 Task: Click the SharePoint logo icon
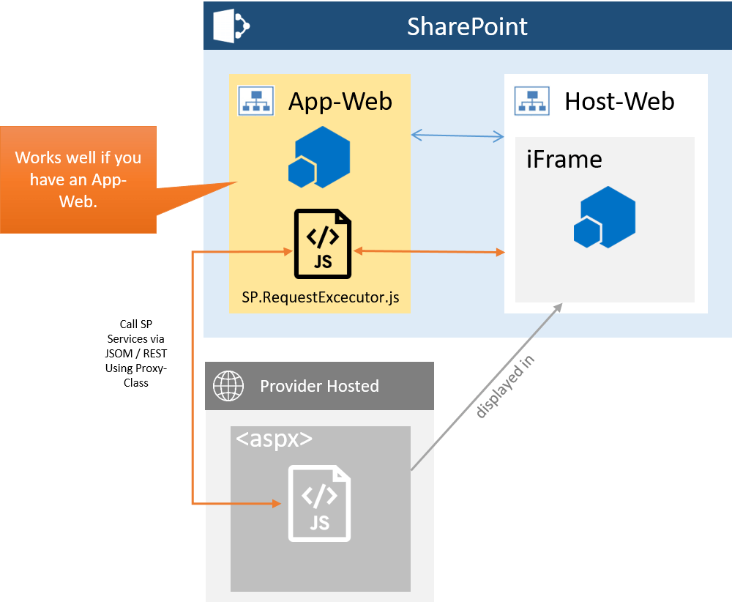click(x=231, y=26)
